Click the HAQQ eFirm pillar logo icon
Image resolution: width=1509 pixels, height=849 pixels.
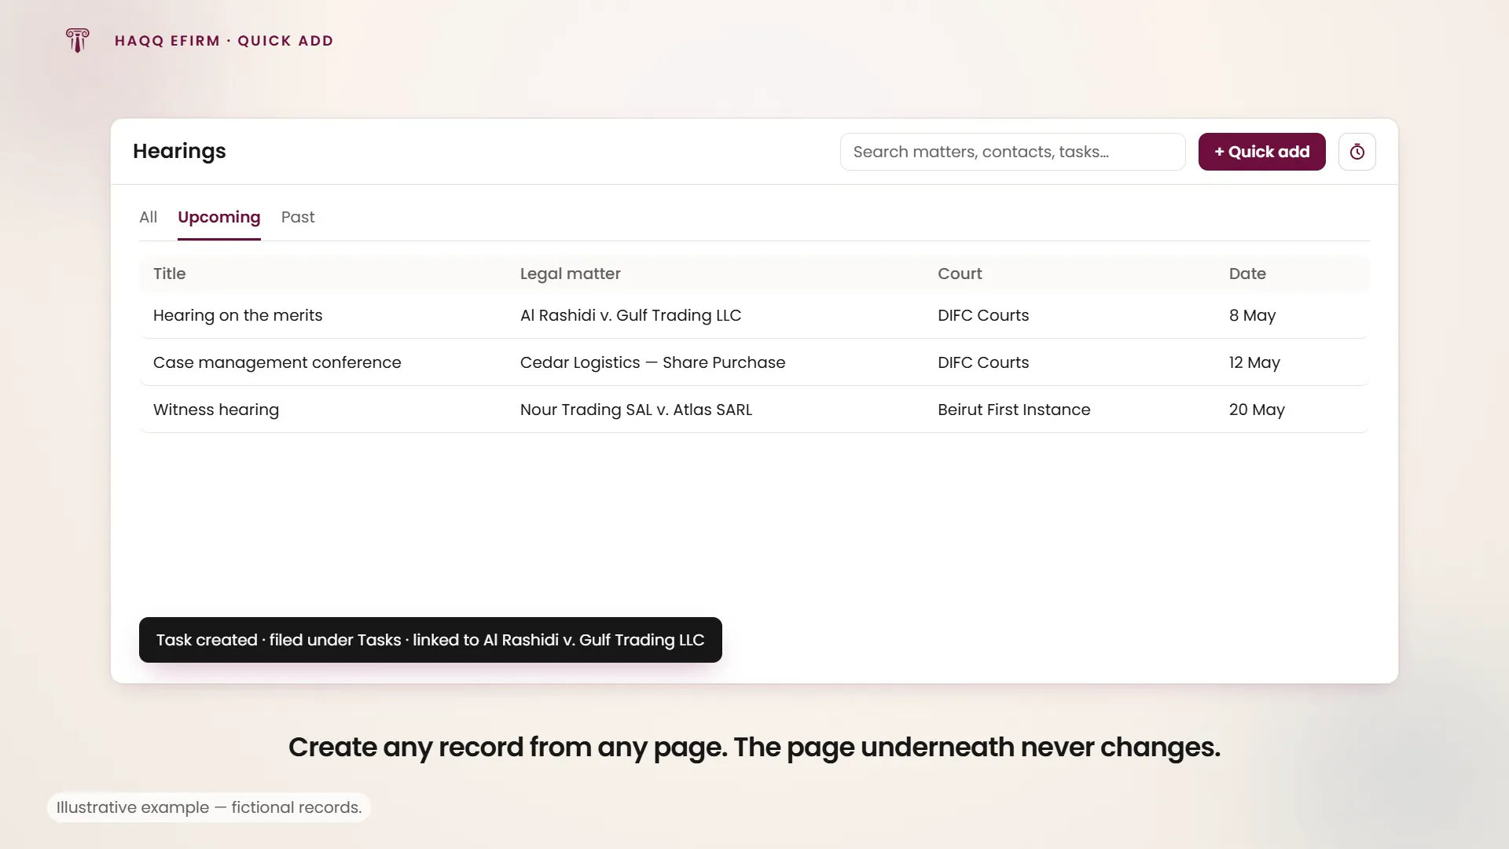point(77,40)
